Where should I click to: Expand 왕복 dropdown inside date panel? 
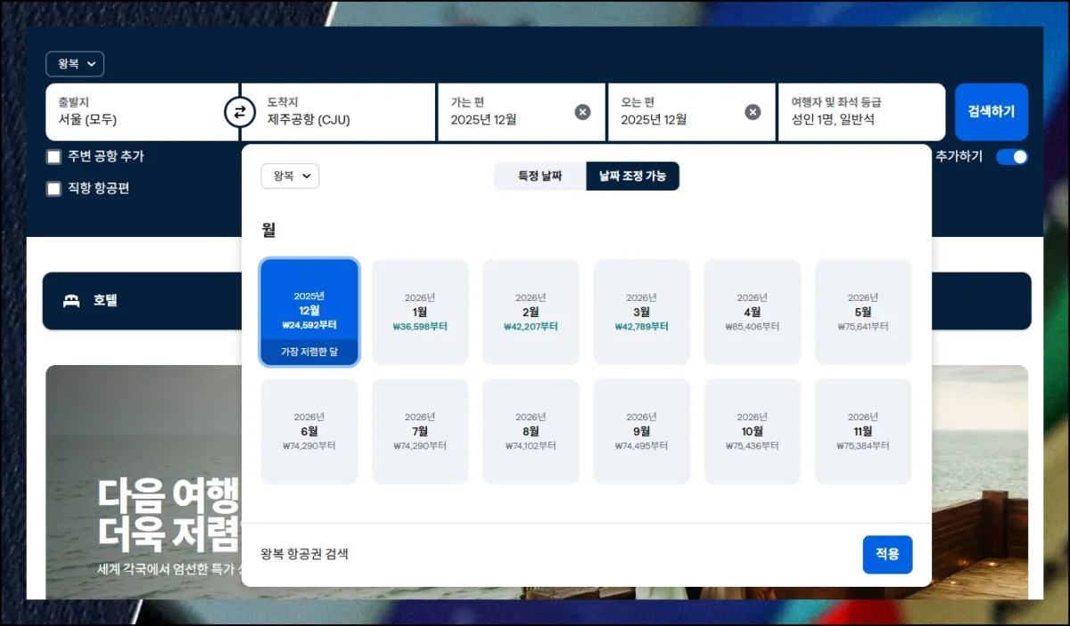point(290,176)
